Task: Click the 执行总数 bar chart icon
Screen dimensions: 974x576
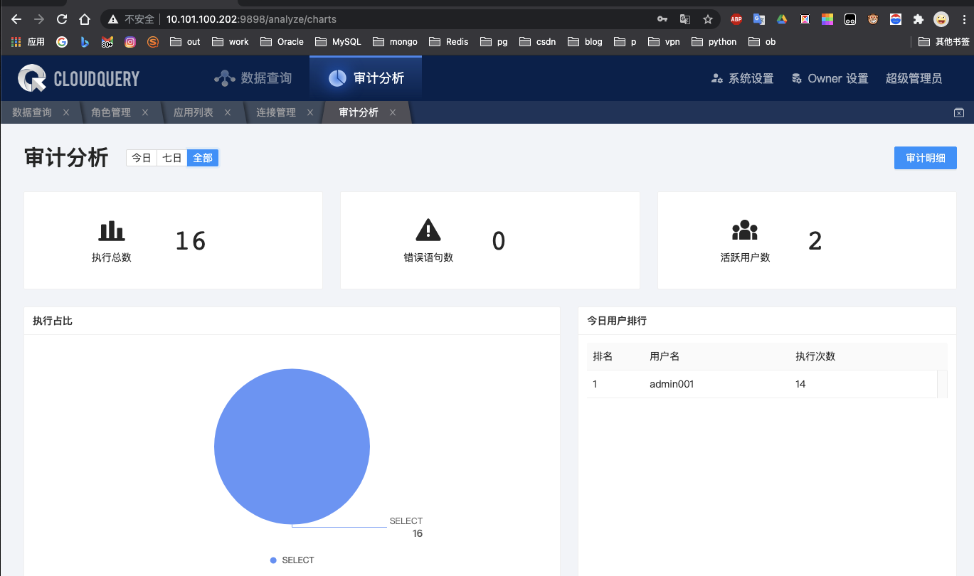Action: pyautogui.click(x=111, y=231)
